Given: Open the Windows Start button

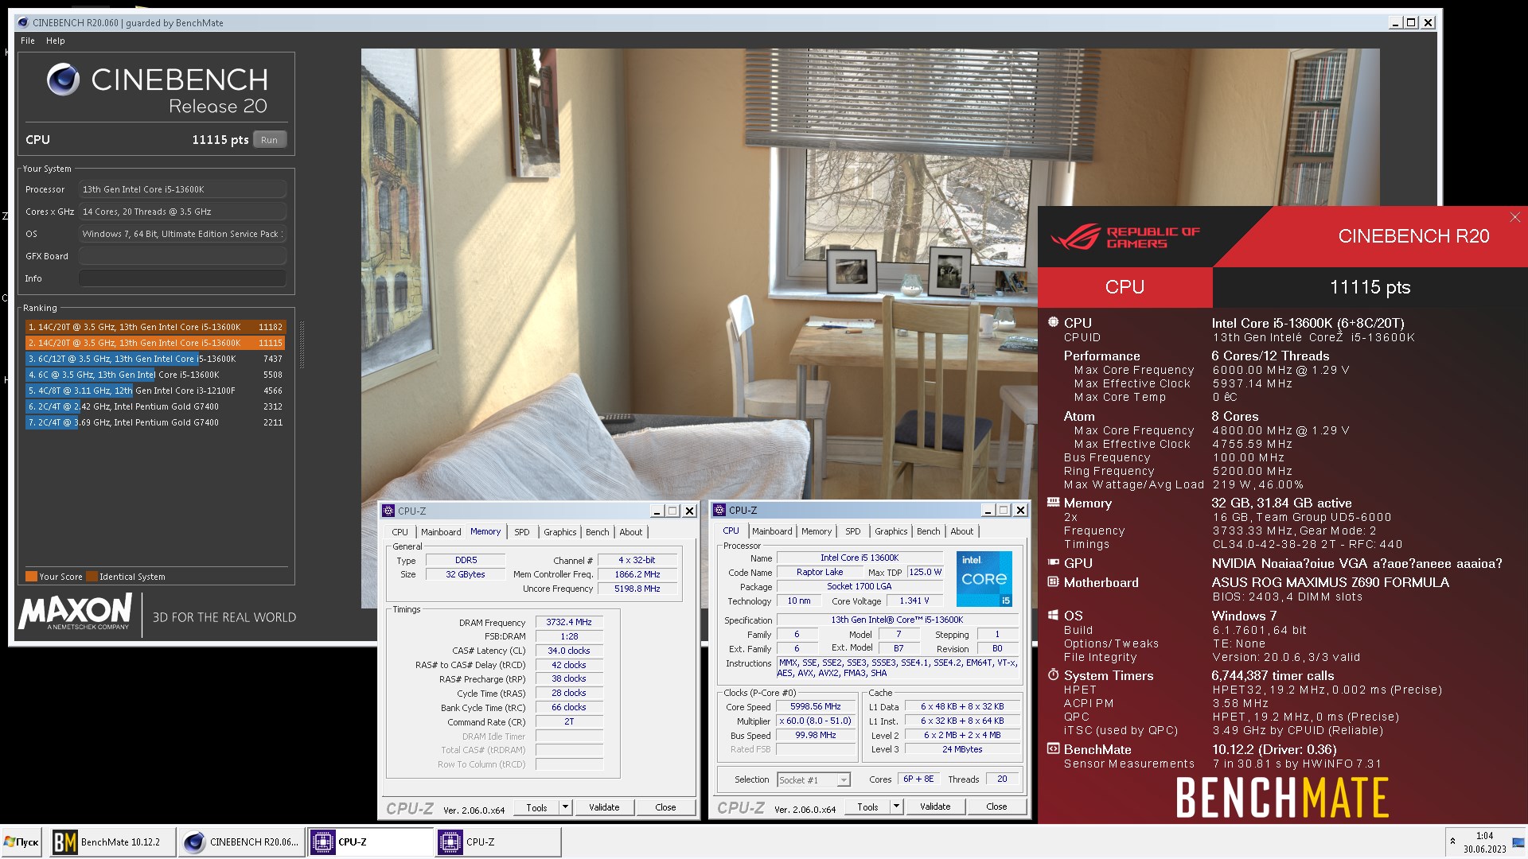Looking at the screenshot, I should pos(21,842).
